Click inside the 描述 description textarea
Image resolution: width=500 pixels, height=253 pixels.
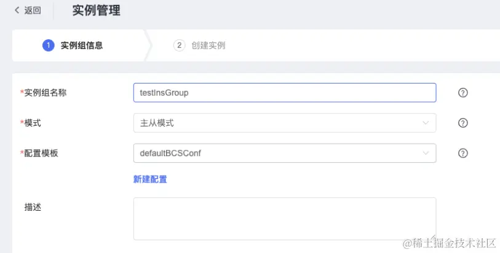coord(284,219)
